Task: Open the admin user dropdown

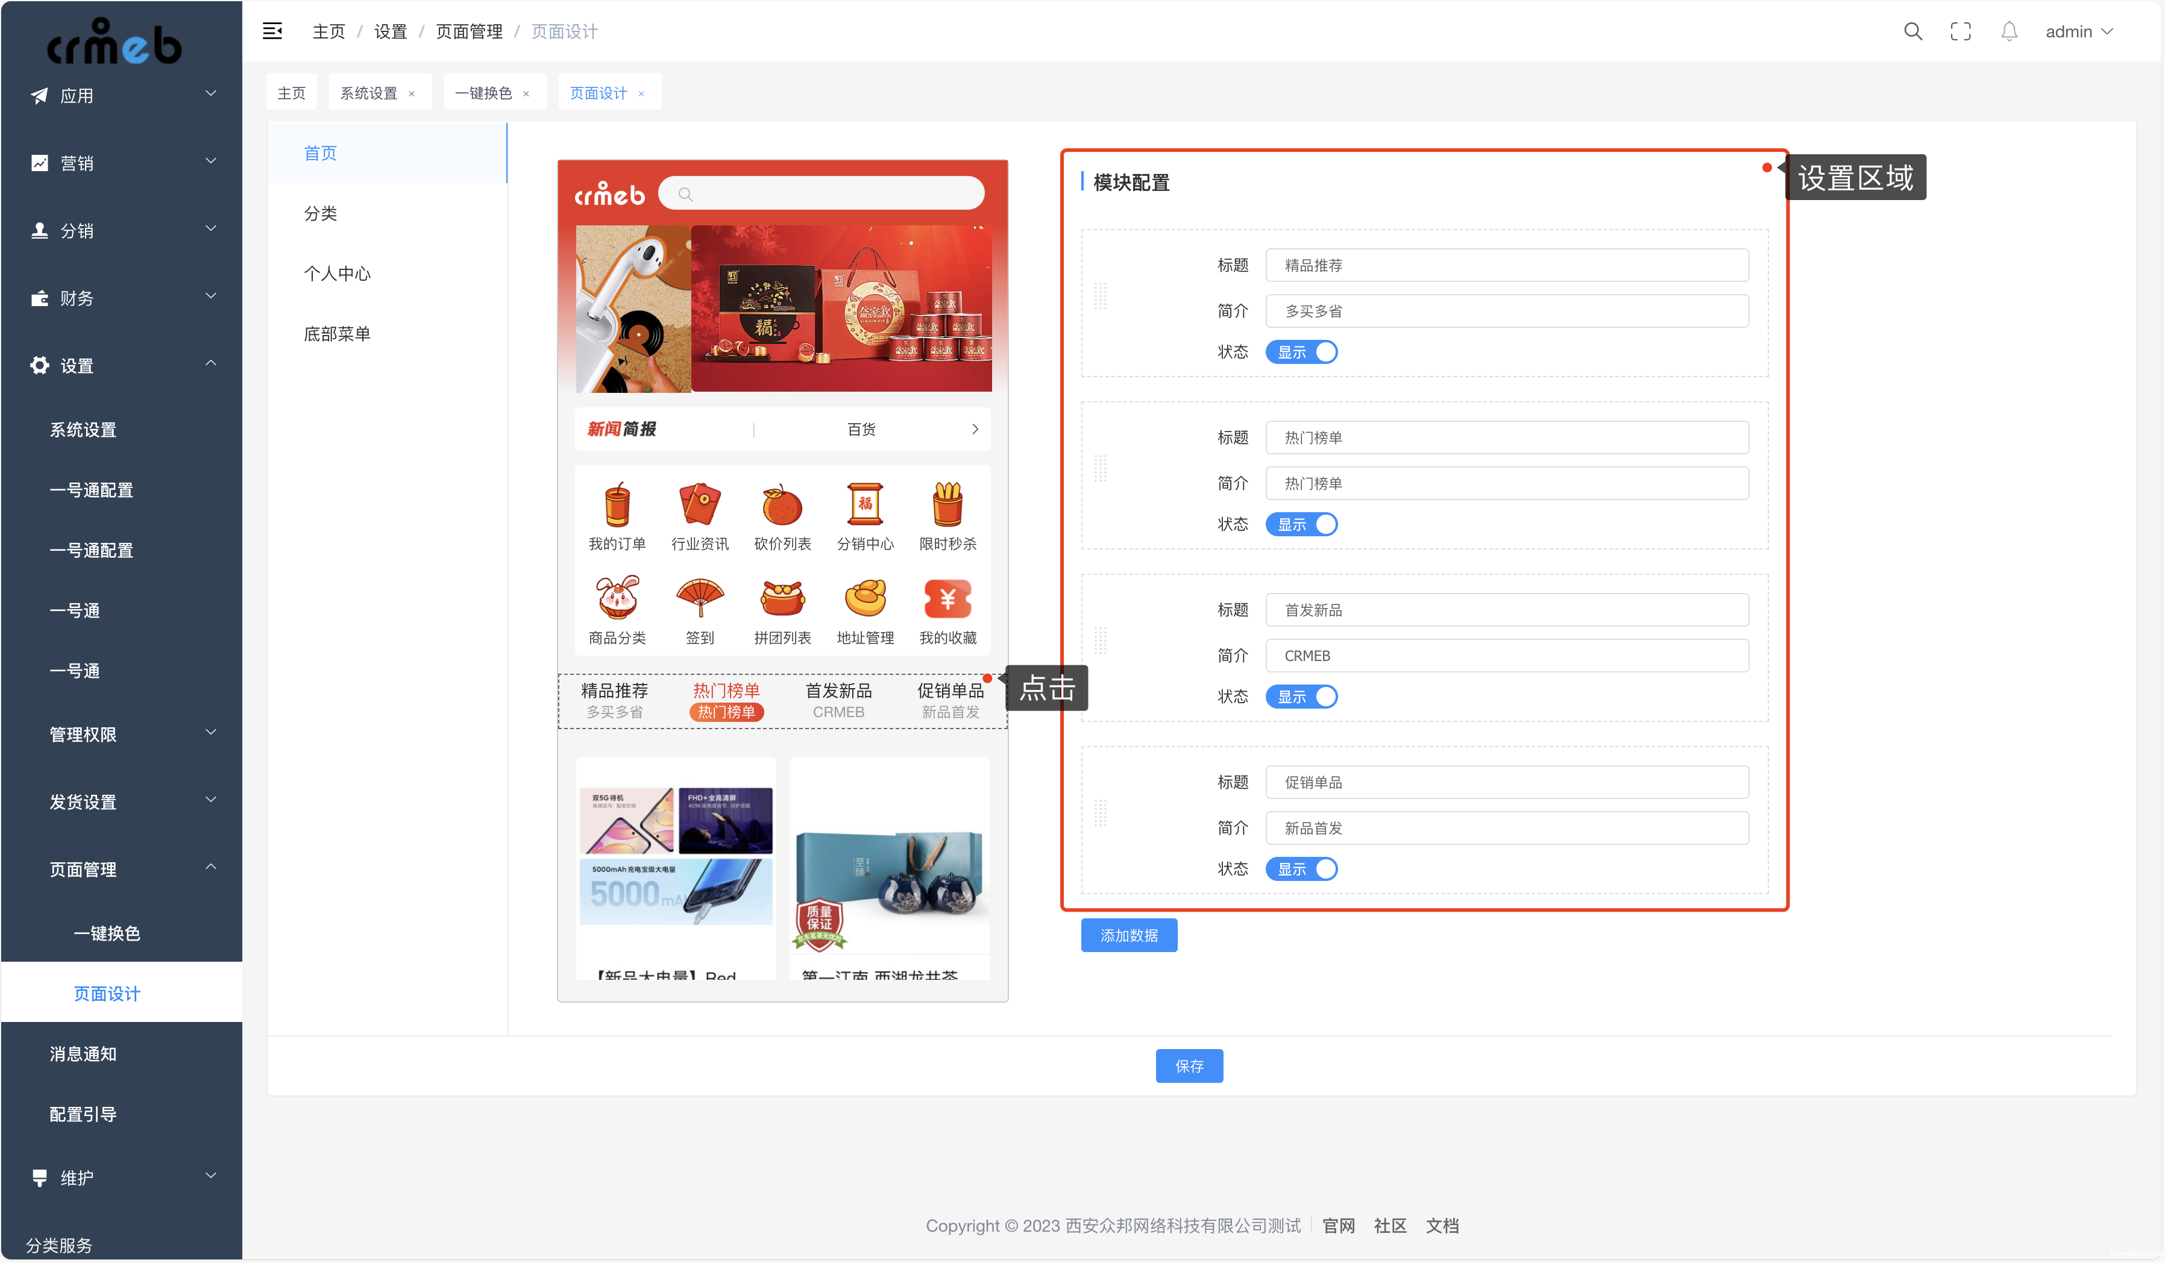Action: coord(2078,32)
